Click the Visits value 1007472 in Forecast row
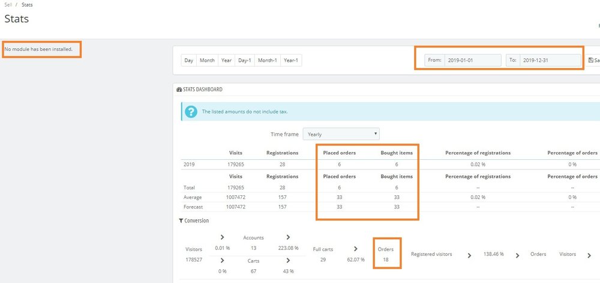The image size is (600, 283). tap(235, 207)
